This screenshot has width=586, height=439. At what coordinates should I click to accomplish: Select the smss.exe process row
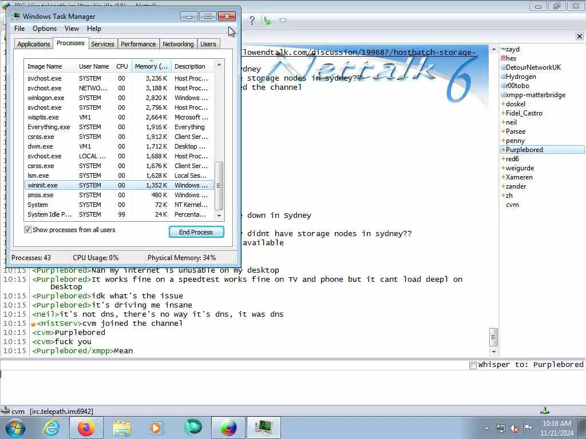(x=119, y=195)
